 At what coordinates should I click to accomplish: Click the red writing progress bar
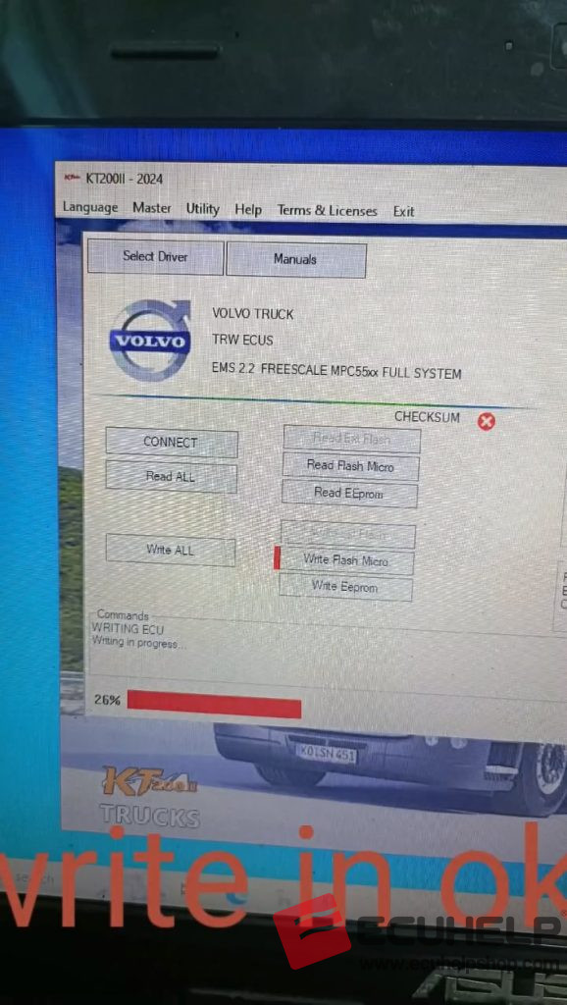[214, 704]
